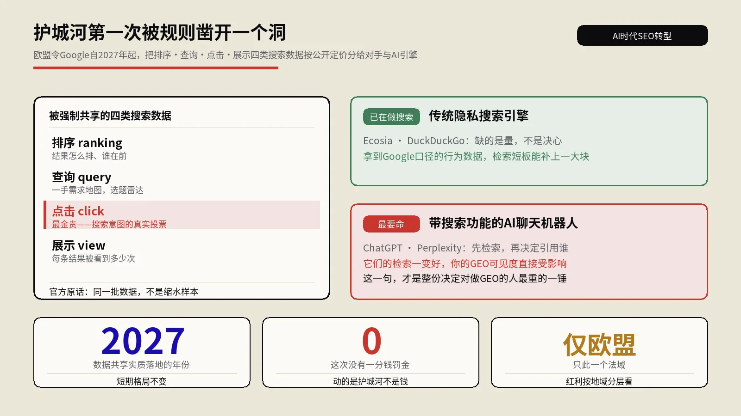Click the description 结果怎么排、谁在前
This screenshot has height=416, width=741.
[89, 156]
